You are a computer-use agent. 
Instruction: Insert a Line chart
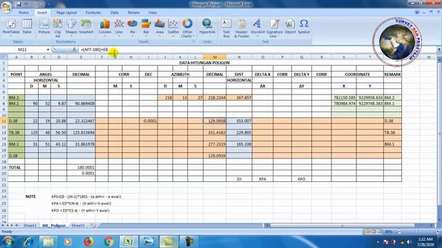(119, 28)
